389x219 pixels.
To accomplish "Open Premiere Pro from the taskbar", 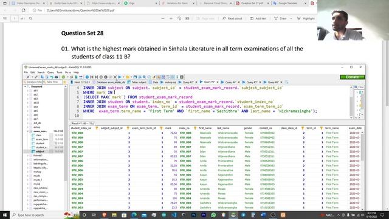I will [x=204, y=215].
